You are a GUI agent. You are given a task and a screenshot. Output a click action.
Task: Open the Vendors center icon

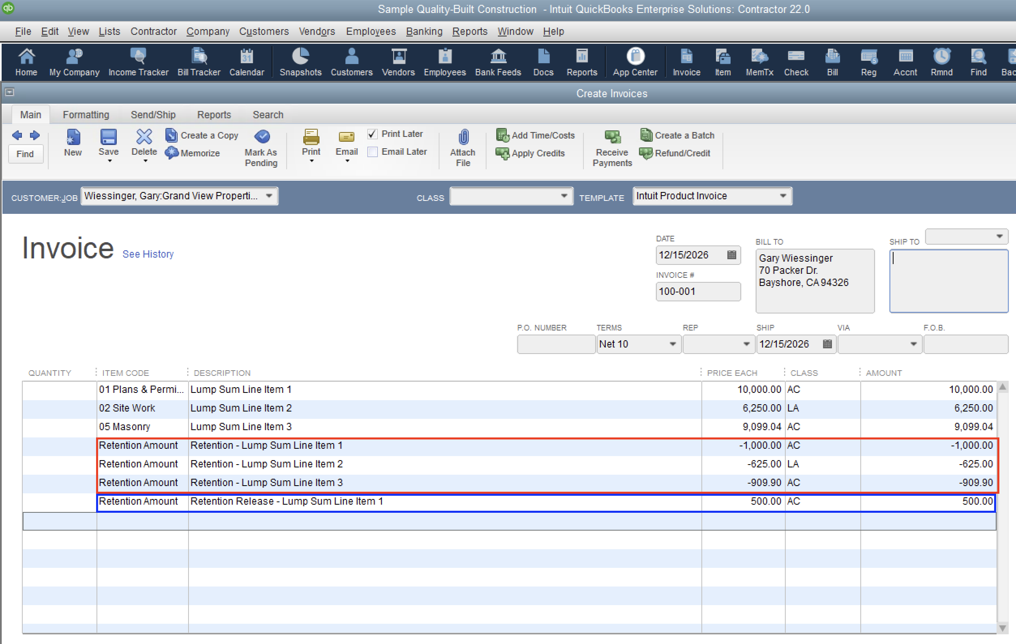tap(398, 62)
